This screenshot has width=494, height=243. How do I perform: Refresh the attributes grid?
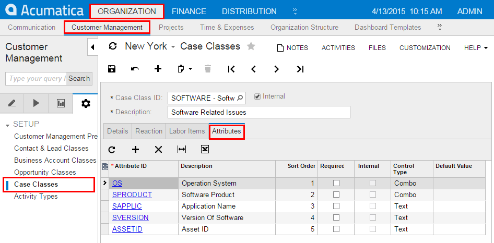[112, 150]
